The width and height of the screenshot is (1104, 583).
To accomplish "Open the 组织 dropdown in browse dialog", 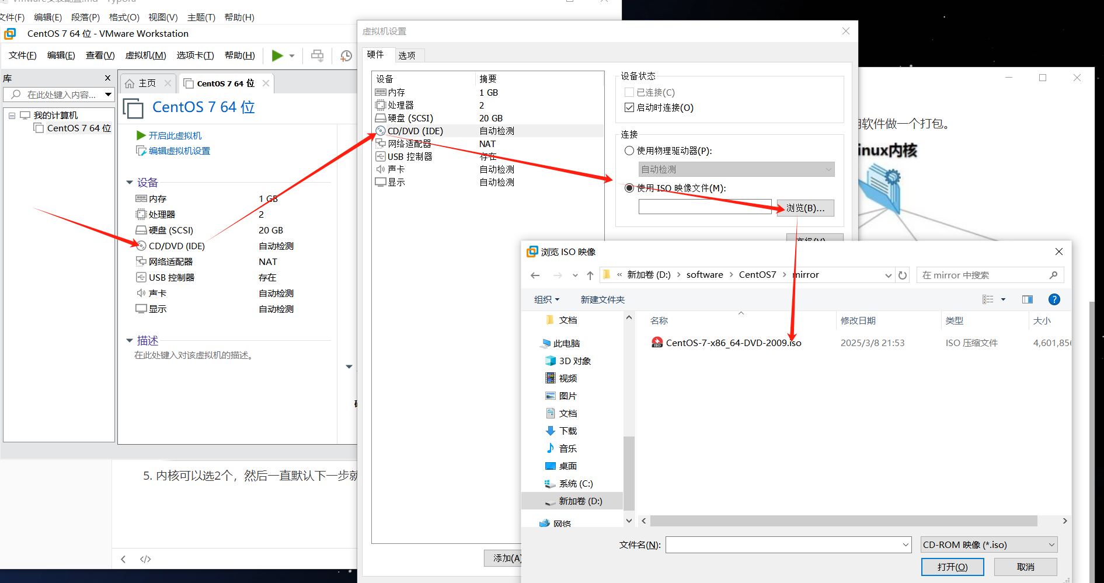I will [x=547, y=299].
